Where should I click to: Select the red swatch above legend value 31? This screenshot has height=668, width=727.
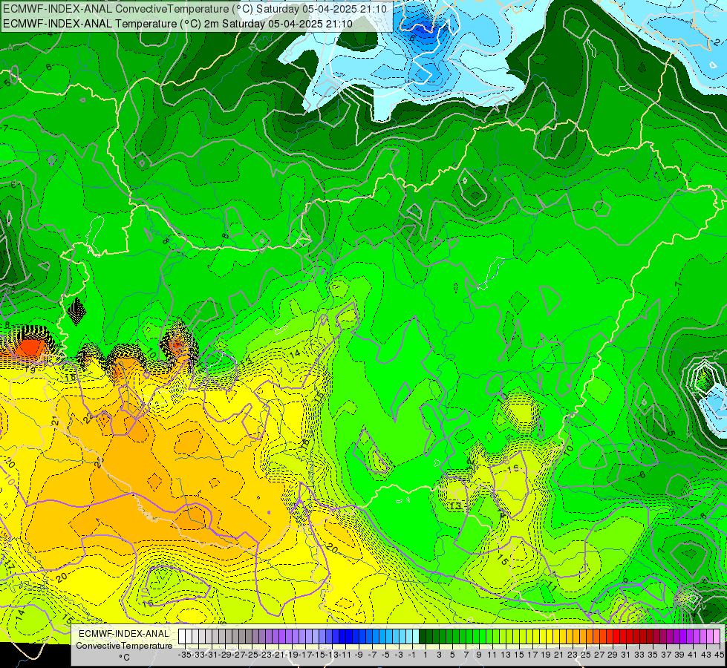623,636
